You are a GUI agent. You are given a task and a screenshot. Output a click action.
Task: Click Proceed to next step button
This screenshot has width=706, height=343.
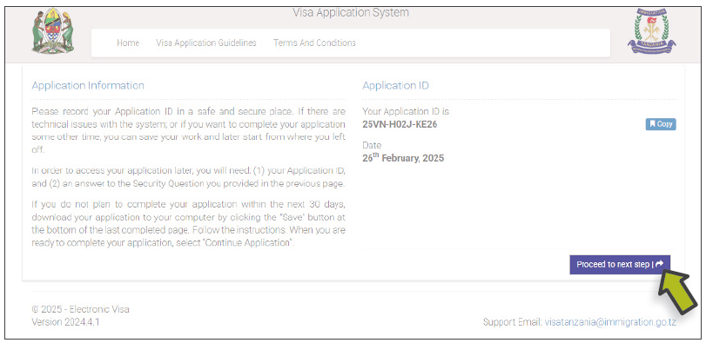point(620,265)
